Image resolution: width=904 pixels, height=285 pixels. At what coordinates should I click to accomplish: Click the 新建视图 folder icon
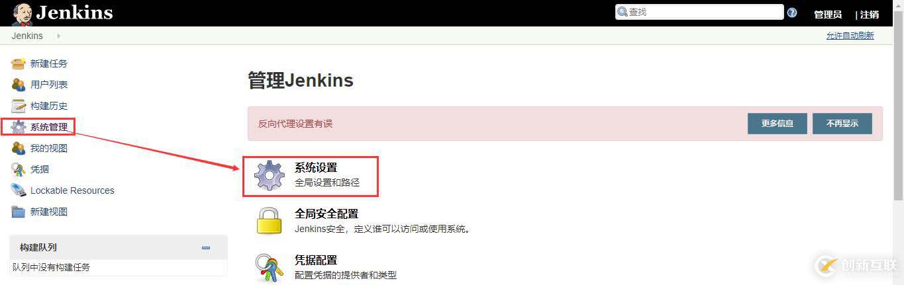pyautogui.click(x=19, y=212)
